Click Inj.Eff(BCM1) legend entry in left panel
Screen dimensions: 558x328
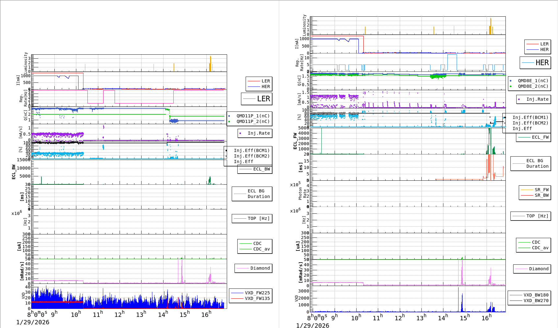point(252,150)
